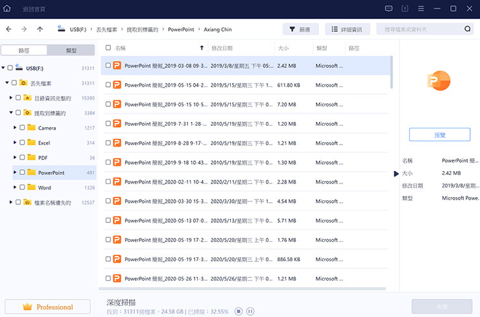Open the hamburger menu icon
Screen dimensions: 480x317
tap(422, 8)
